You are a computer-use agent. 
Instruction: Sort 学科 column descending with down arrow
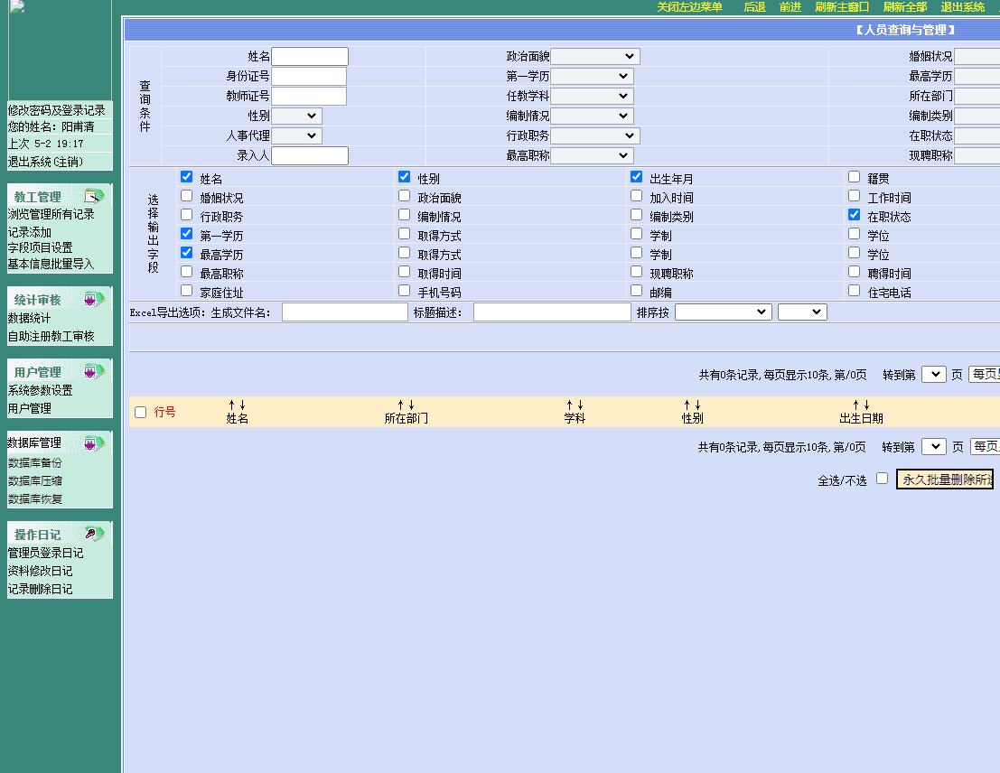[580, 405]
